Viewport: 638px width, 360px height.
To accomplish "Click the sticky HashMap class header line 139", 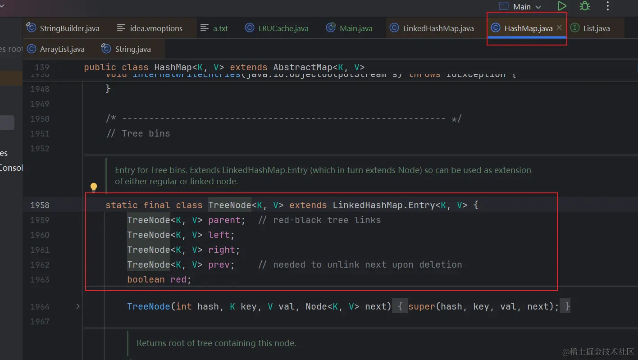I will tap(224, 68).
